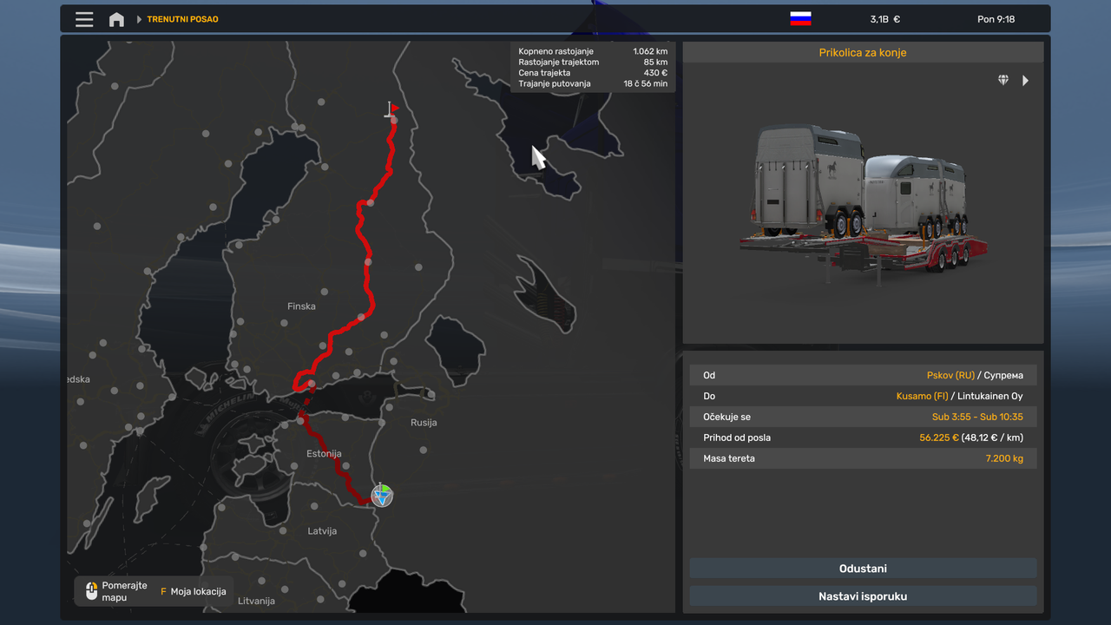
Task: Click the Masa tereta label
Action: click(x=729, y=459)
